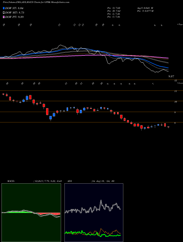Viewport: 183px width, 242px height.
Task: Click the blue DOW ST legend swatch
Action: (x=4, y=8)
